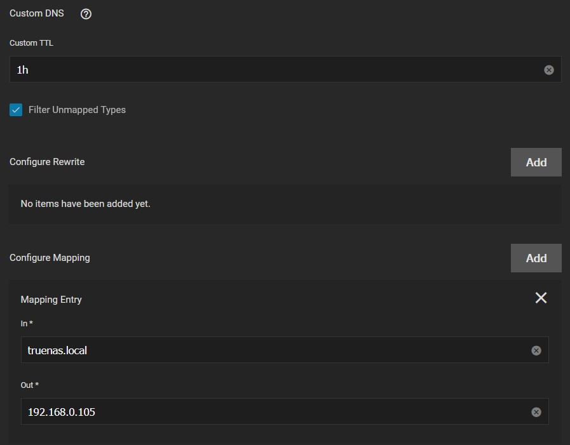Screen dimensions: 570x445
Task: Add a new Configure Rewrite entry
Action: [536, 162]
